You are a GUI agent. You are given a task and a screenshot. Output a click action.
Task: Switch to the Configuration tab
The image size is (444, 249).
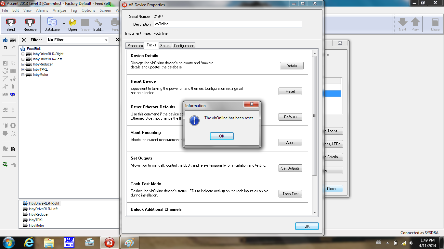coord(184,45)
